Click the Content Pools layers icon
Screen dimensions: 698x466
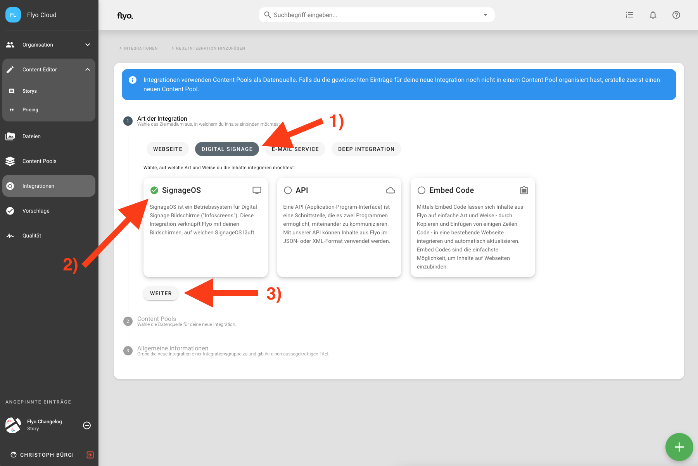tap(10, 161)
